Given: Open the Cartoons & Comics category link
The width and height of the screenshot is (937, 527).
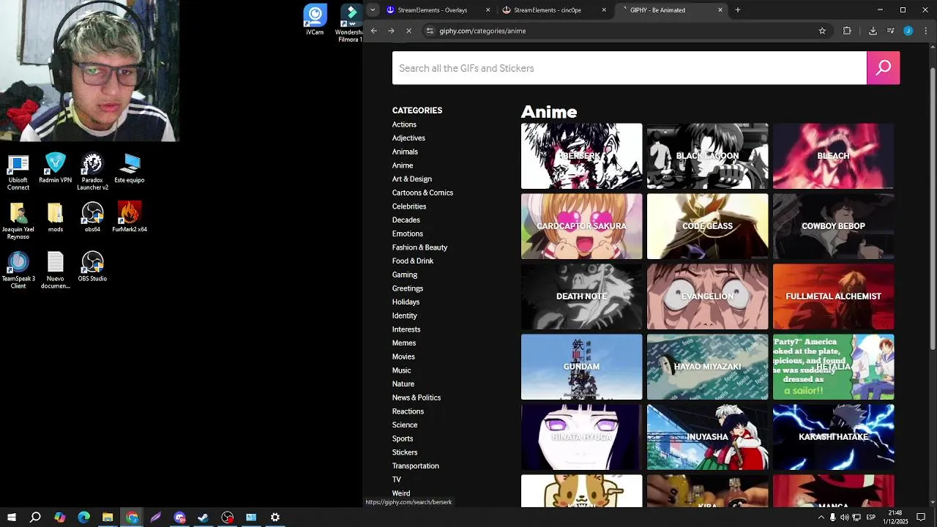Looking at the screenshot, I should [x=422, y=193].
